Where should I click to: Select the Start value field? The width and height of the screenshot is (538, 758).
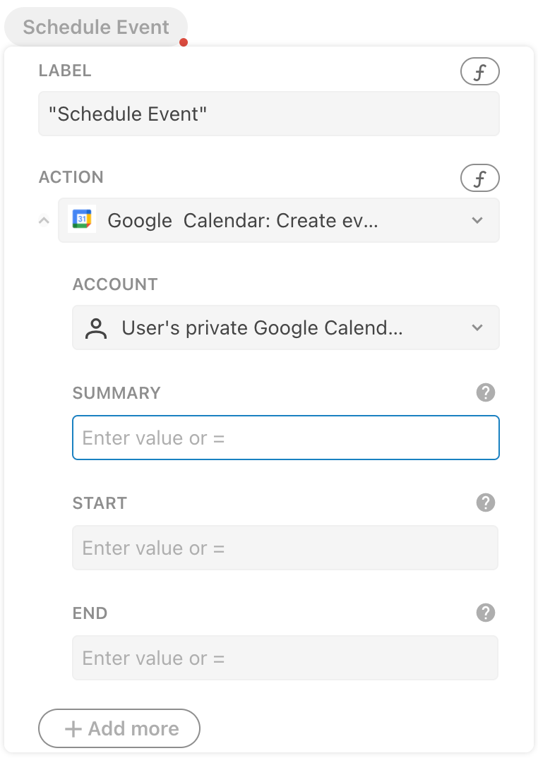click(285, 548)
